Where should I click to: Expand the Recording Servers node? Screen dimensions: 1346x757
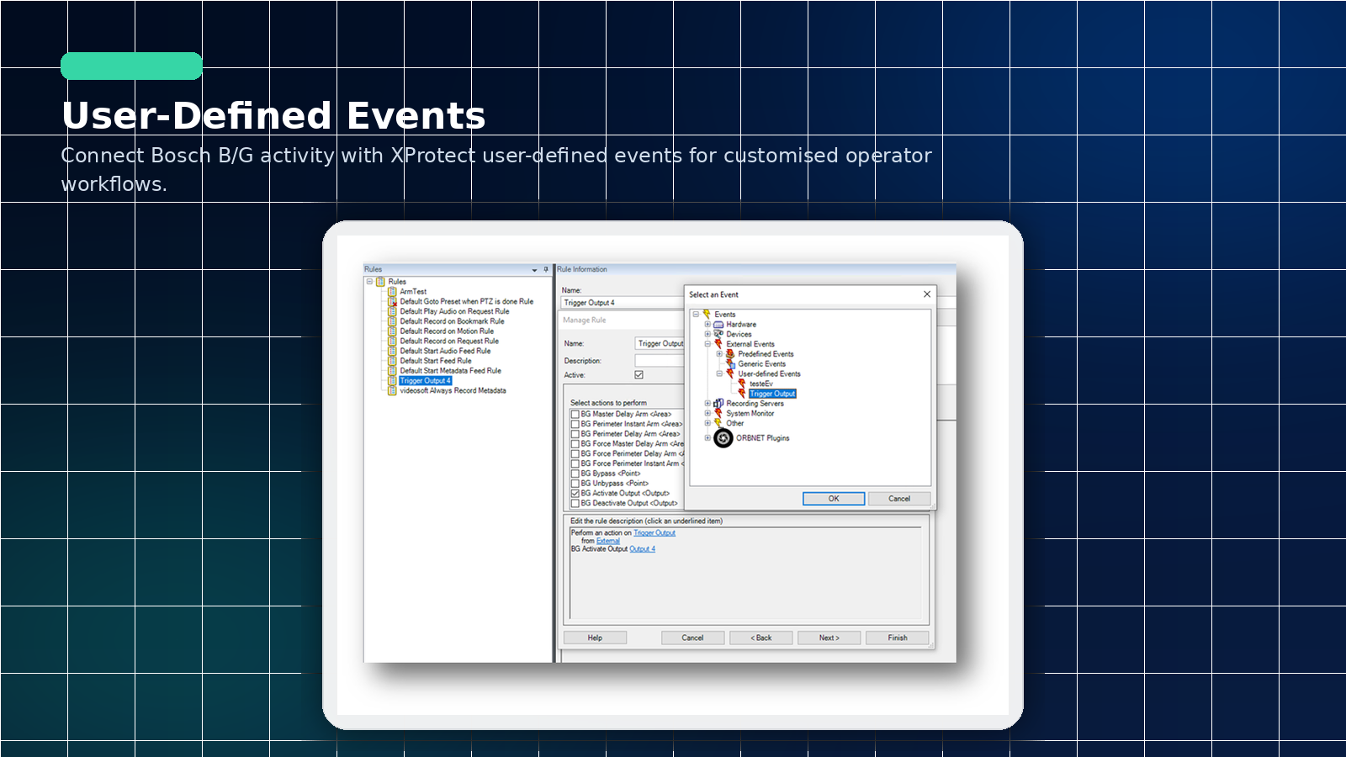707,404
